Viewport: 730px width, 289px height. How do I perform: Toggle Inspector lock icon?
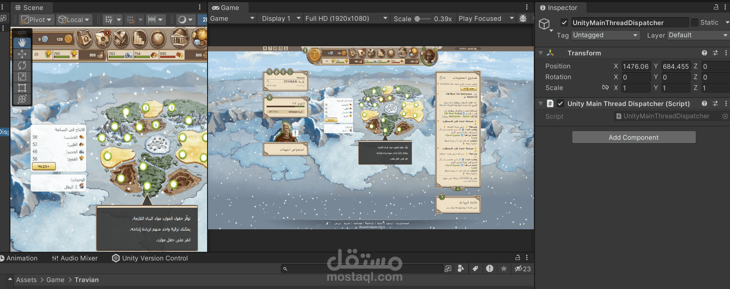(716, 7)
